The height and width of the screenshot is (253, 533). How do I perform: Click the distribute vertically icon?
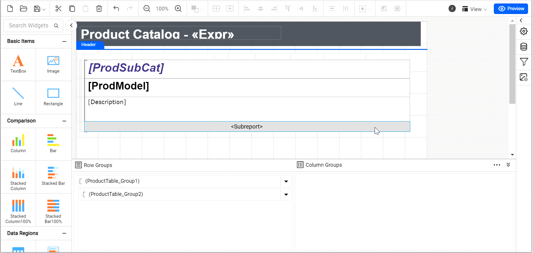[x=332, y=9]
